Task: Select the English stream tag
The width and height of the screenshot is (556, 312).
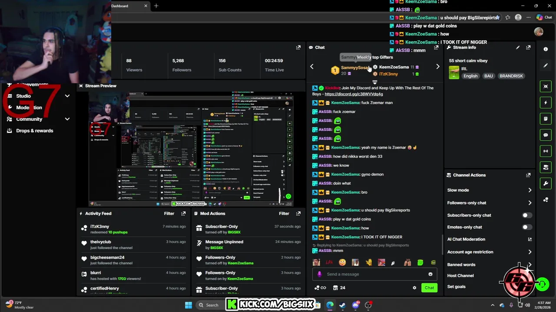Action: (470, 76)
